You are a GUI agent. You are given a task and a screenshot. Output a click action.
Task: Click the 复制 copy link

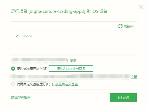[73, 61]
